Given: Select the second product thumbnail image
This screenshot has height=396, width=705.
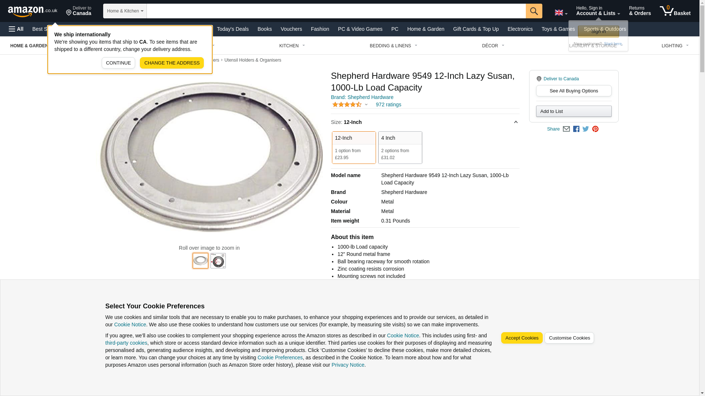Looking at the screenshot, I should coord(218,261).
